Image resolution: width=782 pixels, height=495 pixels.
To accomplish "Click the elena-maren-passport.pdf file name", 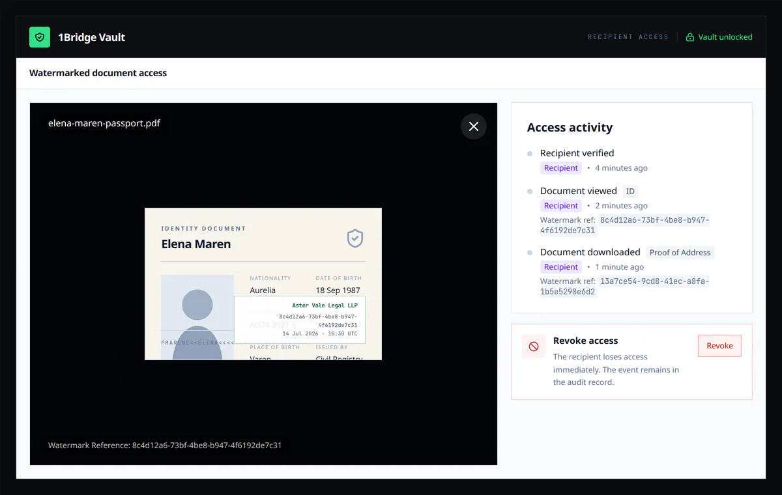I will tap(104, 122).
